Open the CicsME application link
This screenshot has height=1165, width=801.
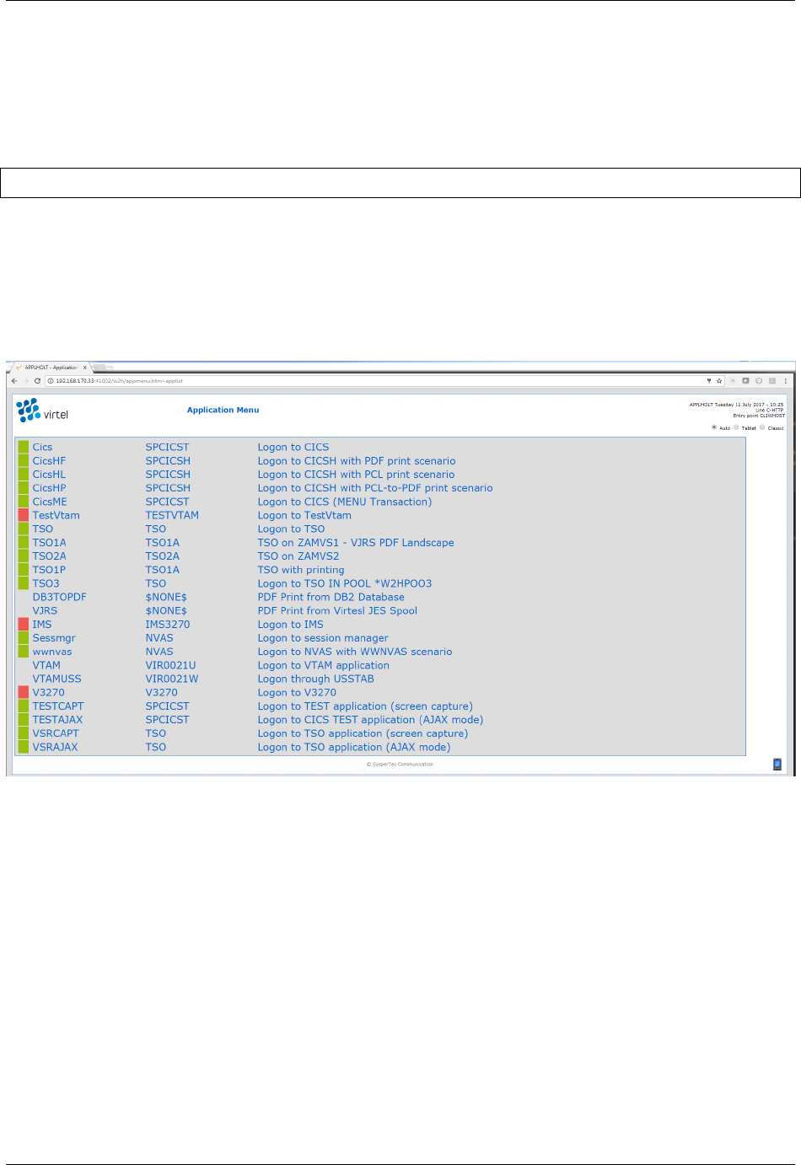[x=50, y=502]
